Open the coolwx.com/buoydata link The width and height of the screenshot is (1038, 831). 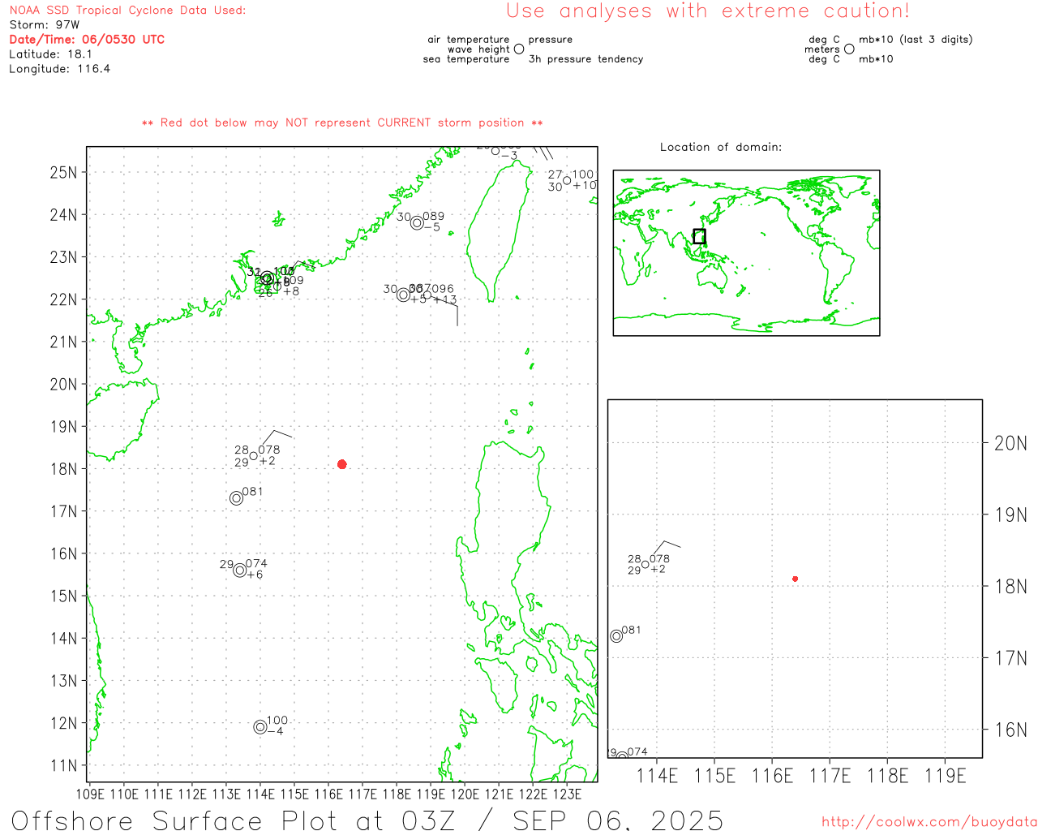(x=929, y=822)
